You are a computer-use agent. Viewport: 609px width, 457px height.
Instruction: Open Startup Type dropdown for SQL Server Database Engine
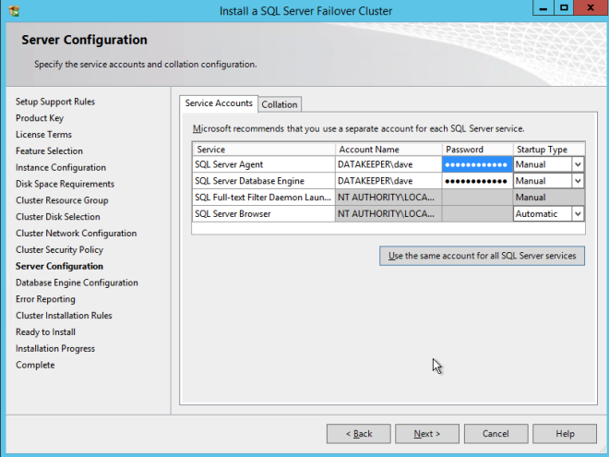(x=578, y=181)
